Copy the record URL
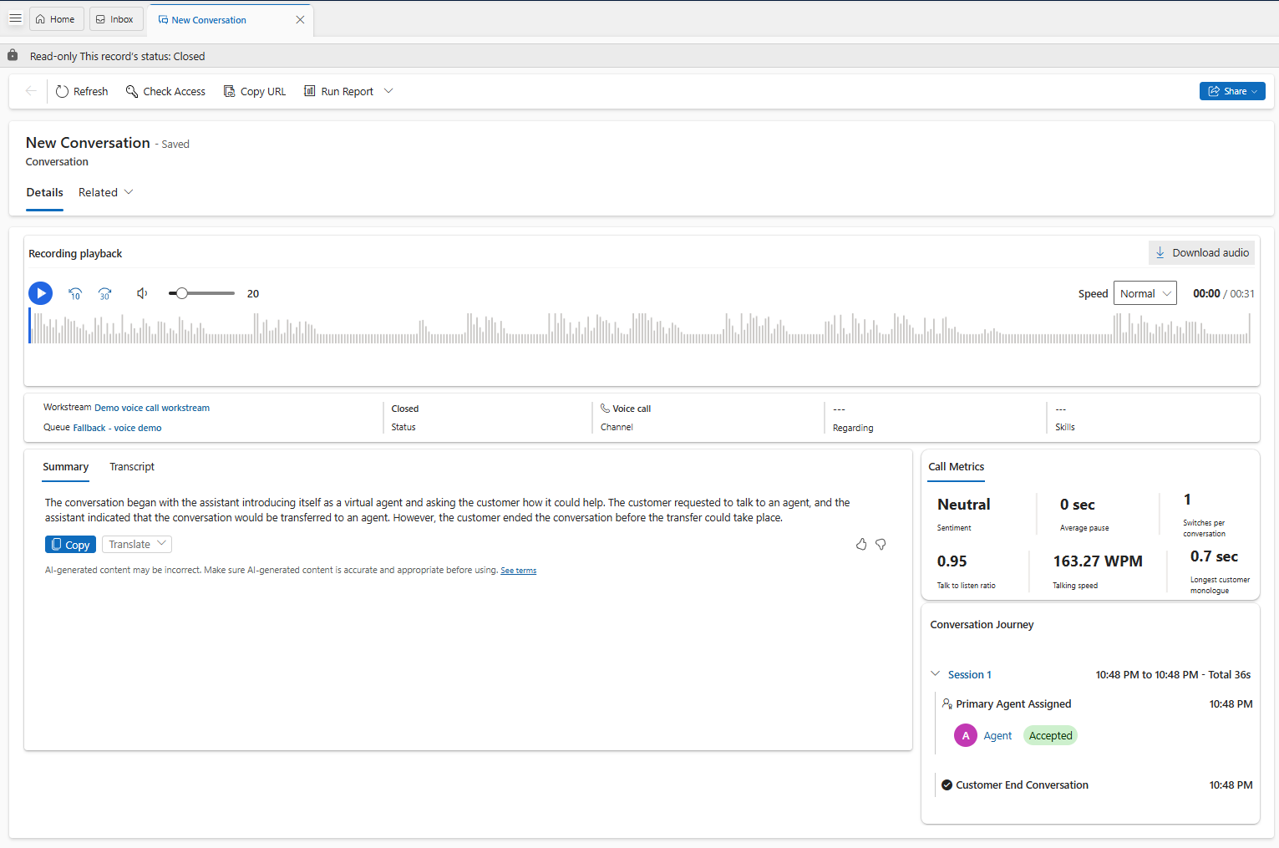 click(x=255, y=91)
